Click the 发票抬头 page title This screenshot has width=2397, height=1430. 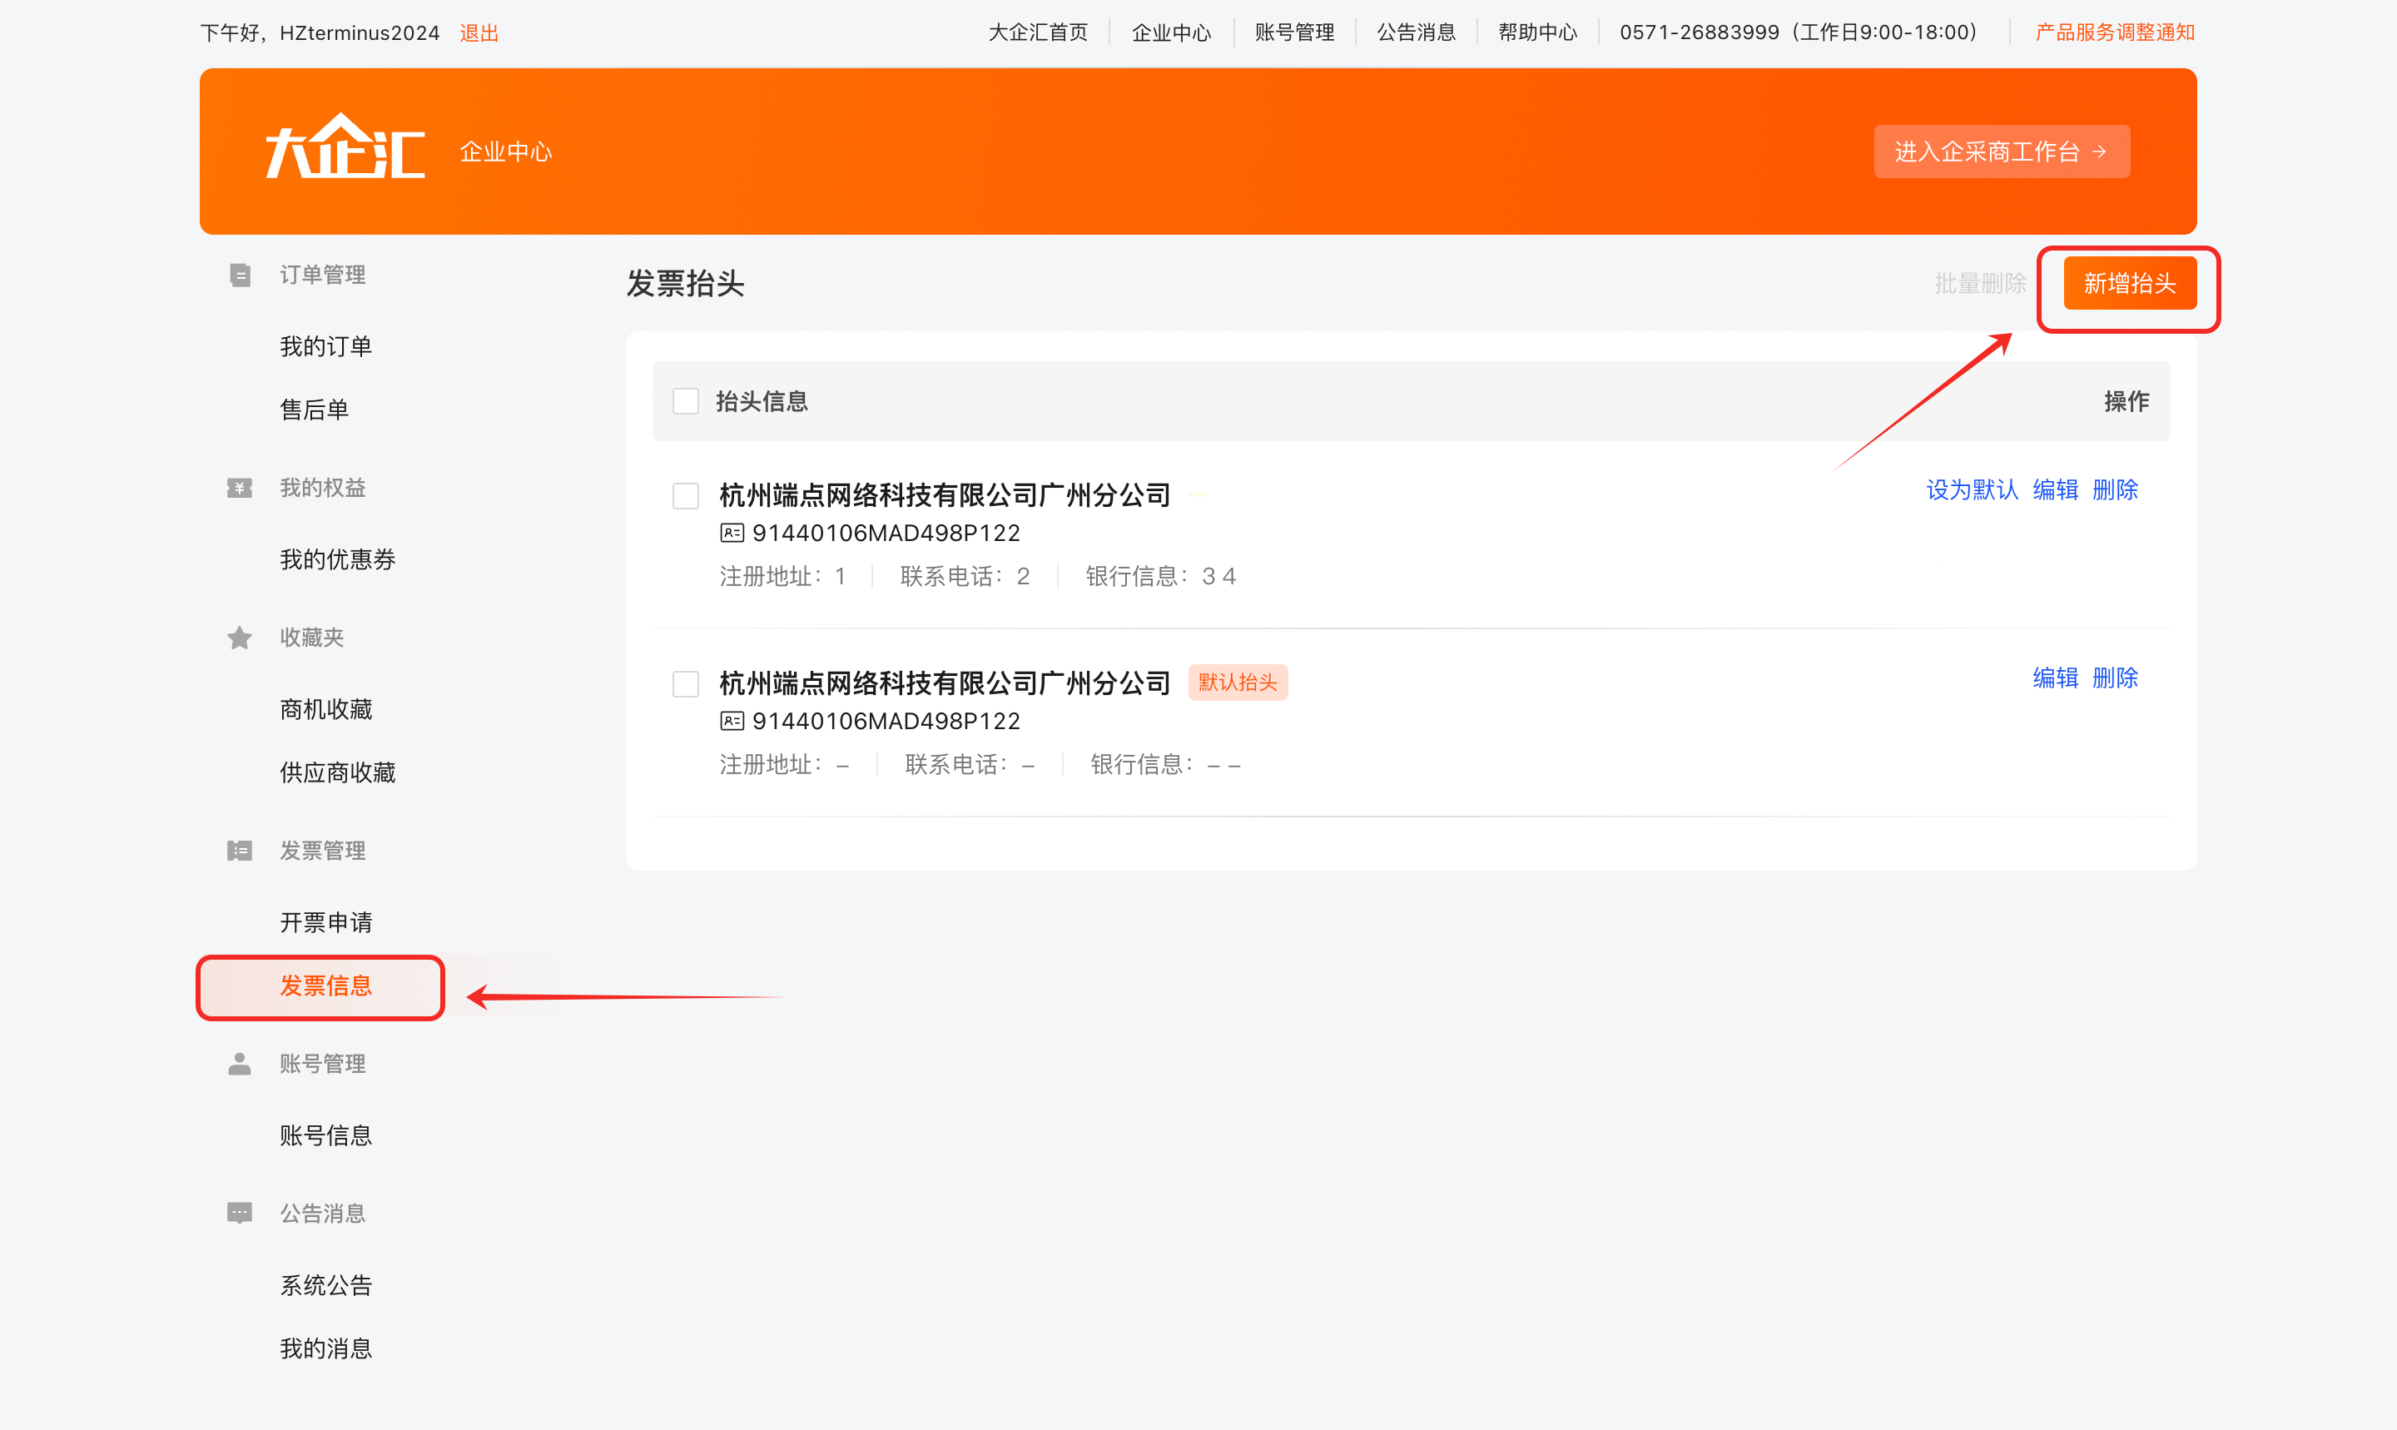coord(685,283)
